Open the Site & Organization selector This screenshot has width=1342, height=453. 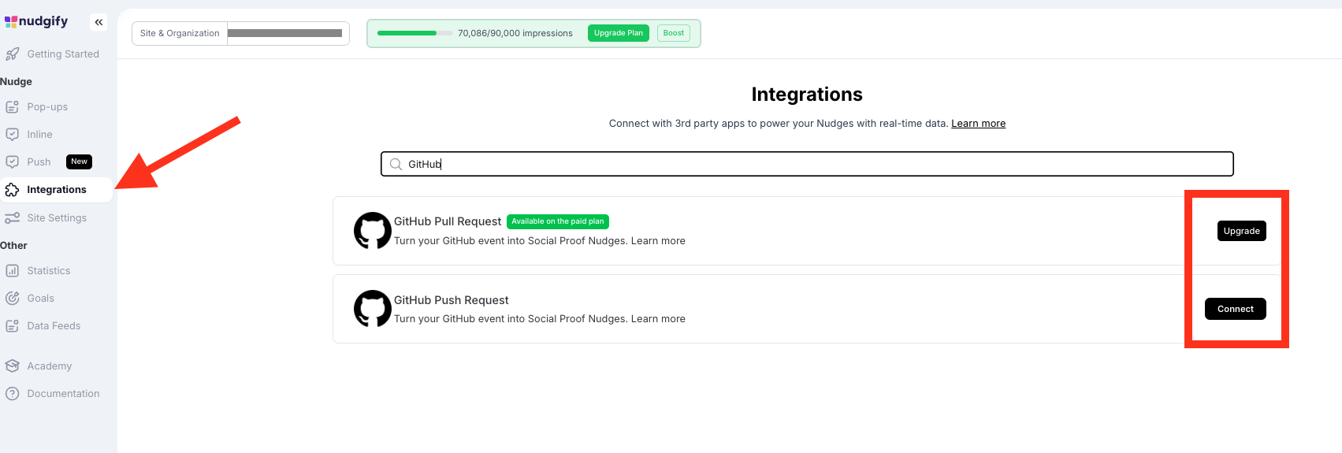tap(240, 33)
